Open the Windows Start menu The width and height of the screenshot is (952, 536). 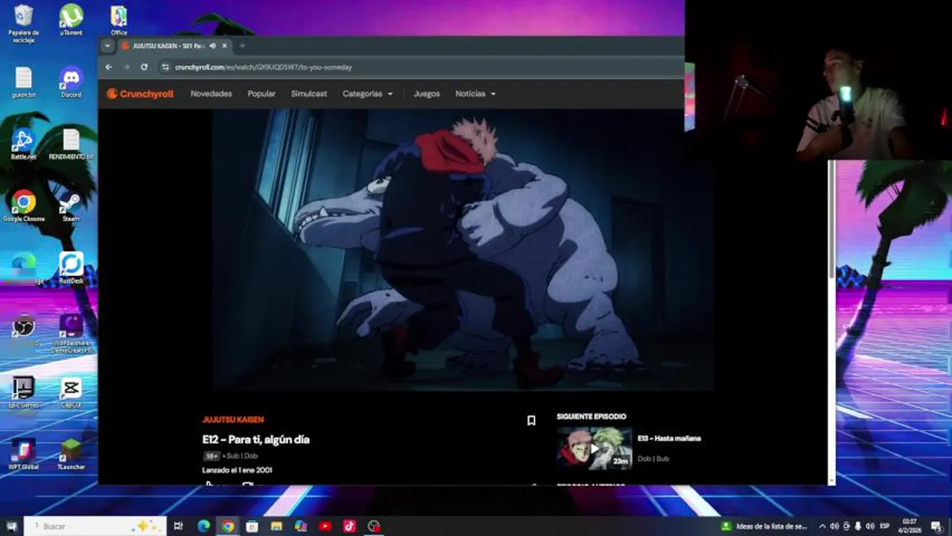tap(11, 526)
